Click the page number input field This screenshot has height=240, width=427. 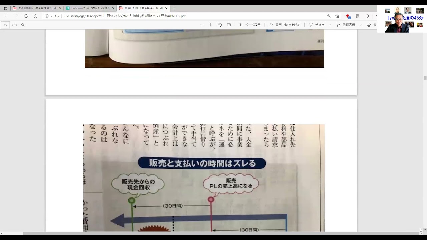click(5, 25)
